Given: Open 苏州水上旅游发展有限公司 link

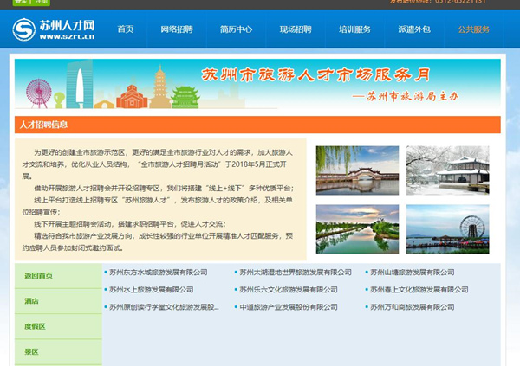Looking at the screenshot, I should tap(151, 290).
